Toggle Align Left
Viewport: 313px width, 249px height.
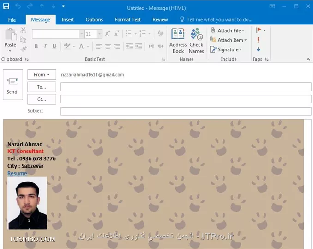(98, 46)
